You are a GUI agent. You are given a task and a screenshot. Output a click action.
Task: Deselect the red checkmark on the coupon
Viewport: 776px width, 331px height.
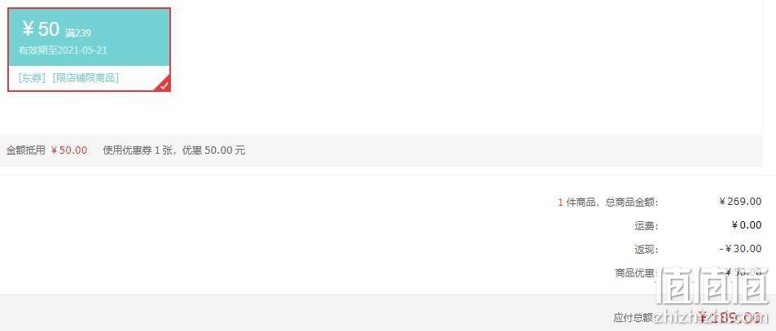click(164, 85)
